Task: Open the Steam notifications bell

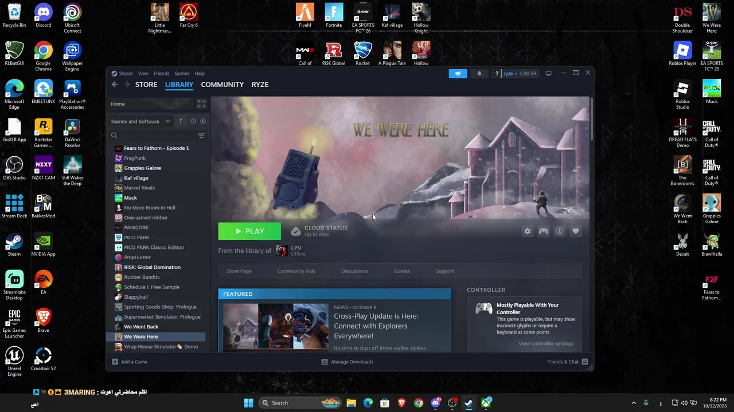Action: [479, 73]
